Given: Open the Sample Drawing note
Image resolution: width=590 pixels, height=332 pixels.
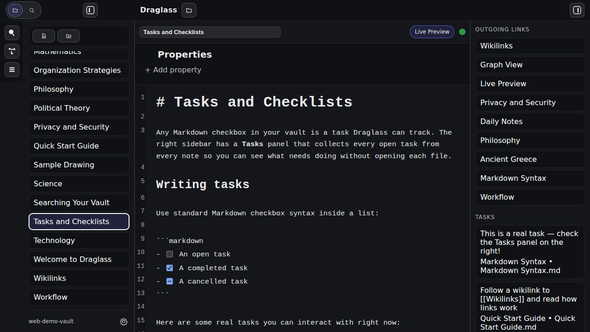Looking at the screenshot, I should click(x=79, y=165).
